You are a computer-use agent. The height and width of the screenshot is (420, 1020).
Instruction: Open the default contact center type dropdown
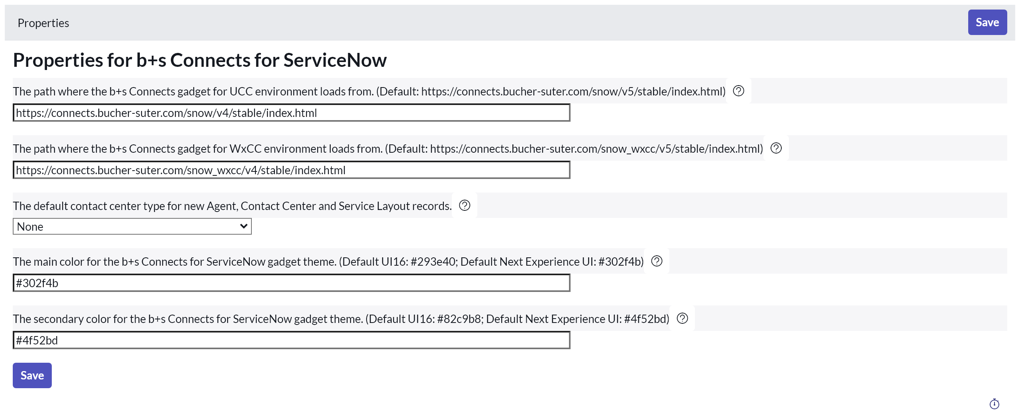(132, 227)
